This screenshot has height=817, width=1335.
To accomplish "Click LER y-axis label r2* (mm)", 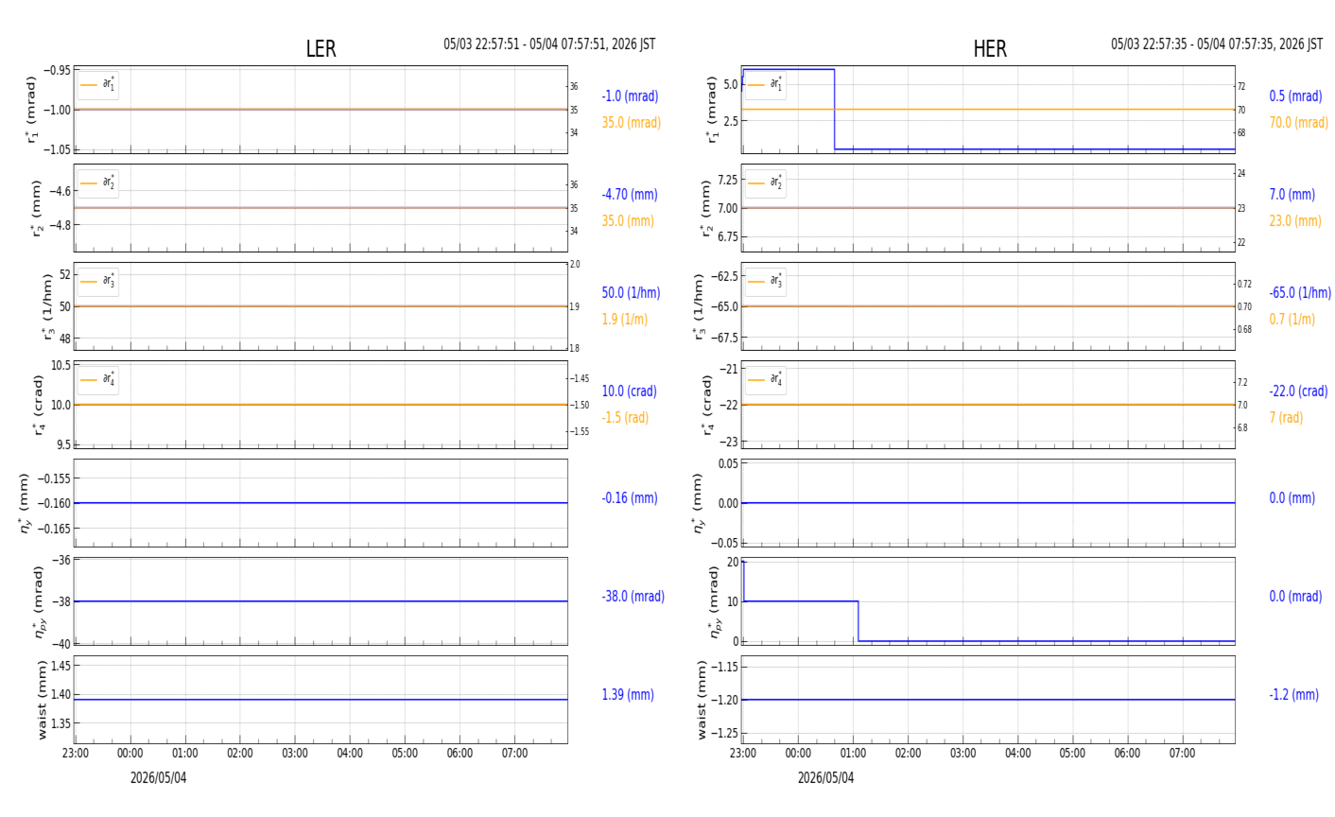I will 38,208.
